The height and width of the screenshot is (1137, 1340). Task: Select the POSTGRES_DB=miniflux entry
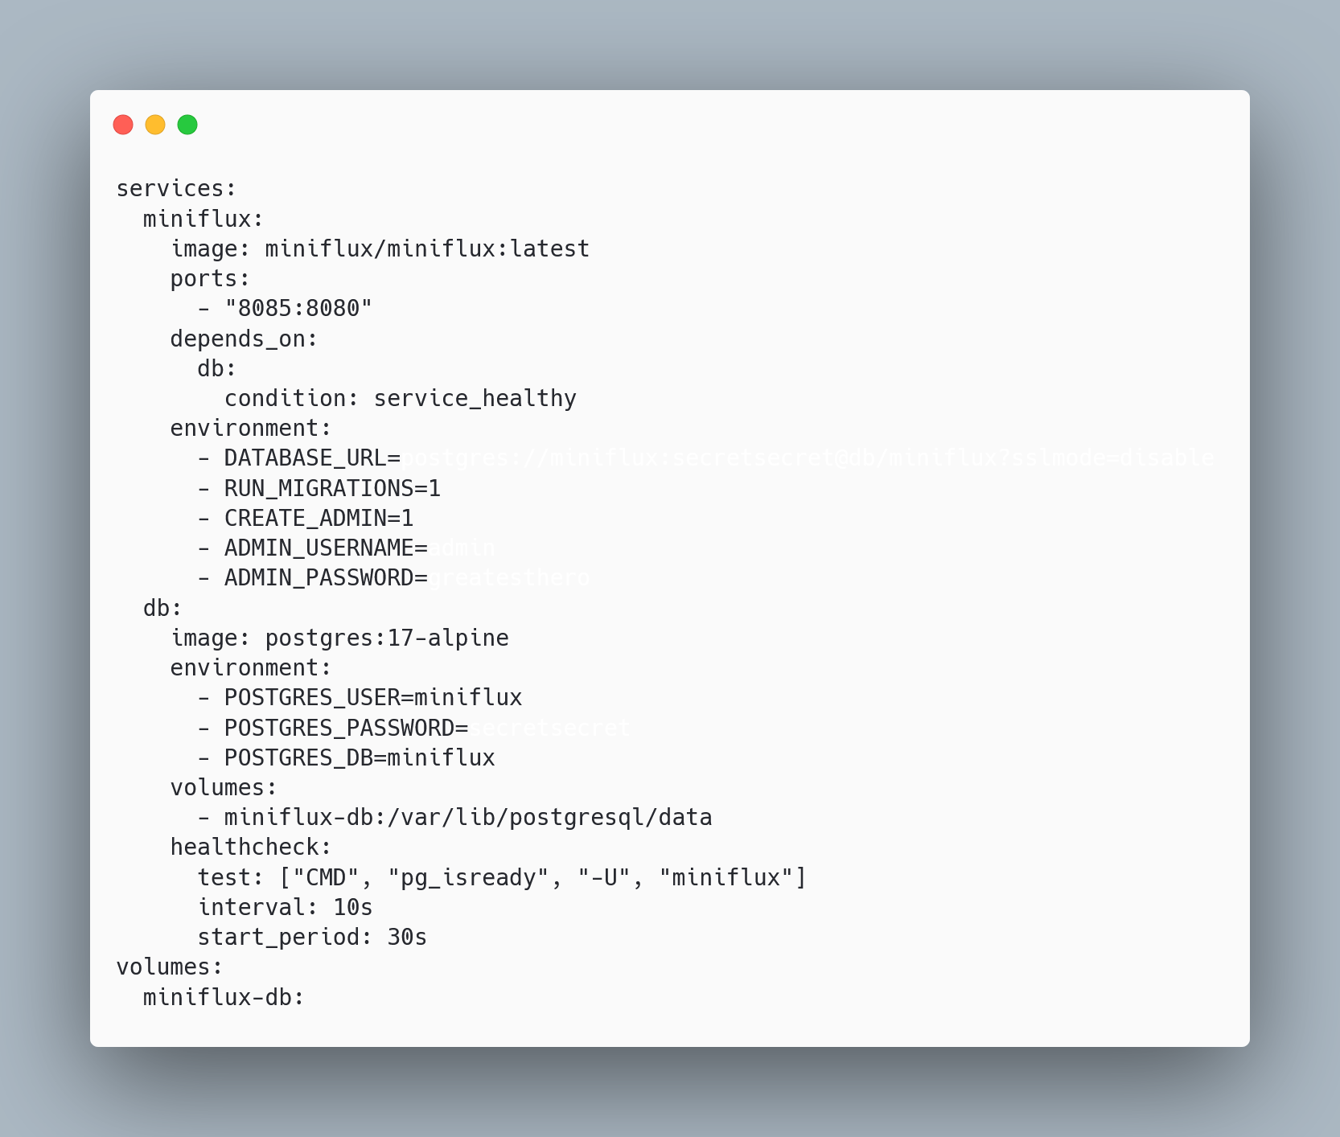[x=360, y=757]
